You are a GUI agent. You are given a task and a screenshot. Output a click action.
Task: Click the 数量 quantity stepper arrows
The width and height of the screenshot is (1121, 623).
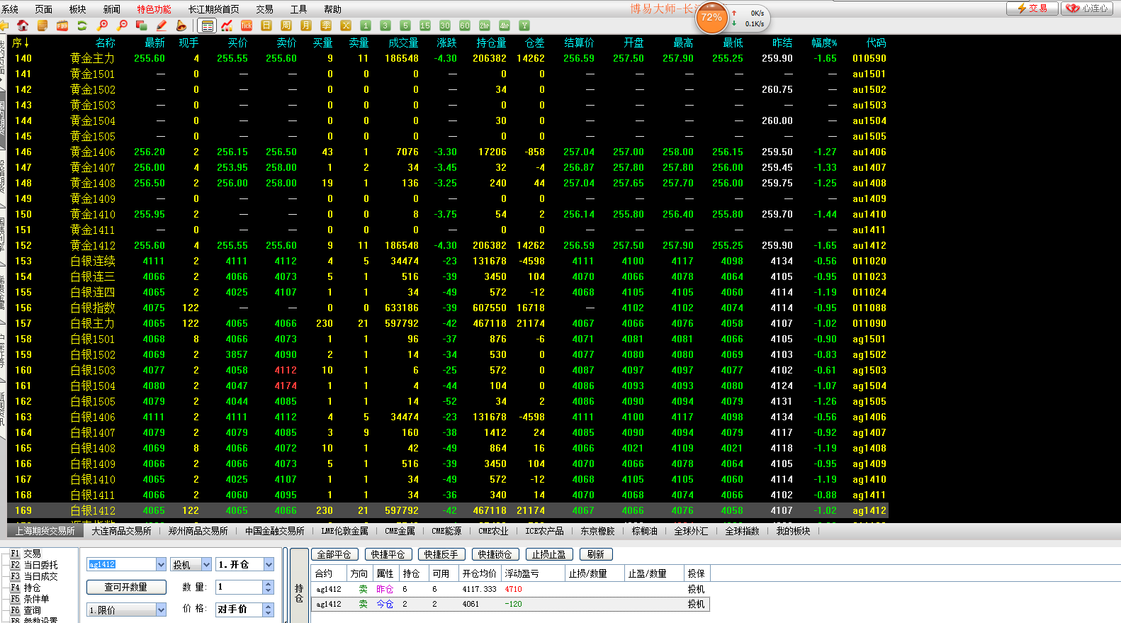(x=268, y=587)
